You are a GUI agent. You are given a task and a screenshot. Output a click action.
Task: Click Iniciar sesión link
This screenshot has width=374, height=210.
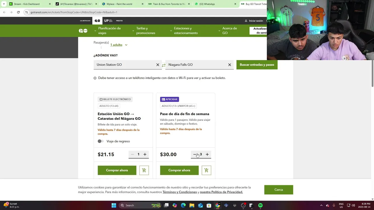pos(254,21)
